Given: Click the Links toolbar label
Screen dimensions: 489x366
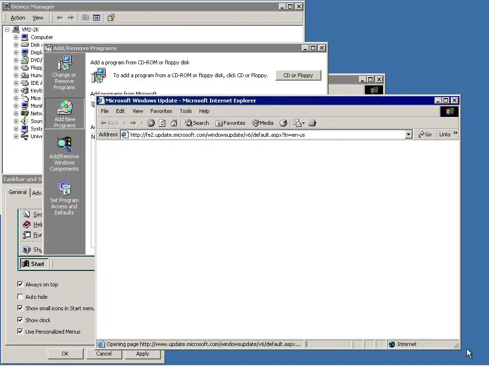Looking at the screenshot, I should coord(445,134).
